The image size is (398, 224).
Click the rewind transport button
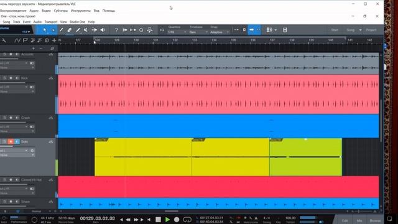click(128, 220)
